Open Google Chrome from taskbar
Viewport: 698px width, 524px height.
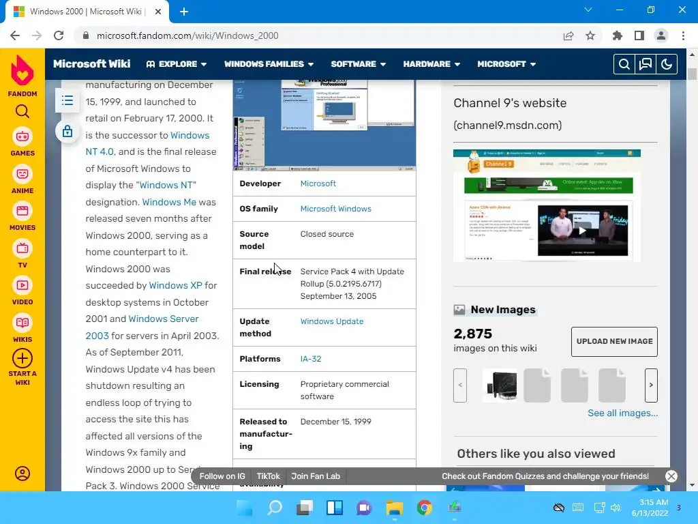tap(424, 508)
